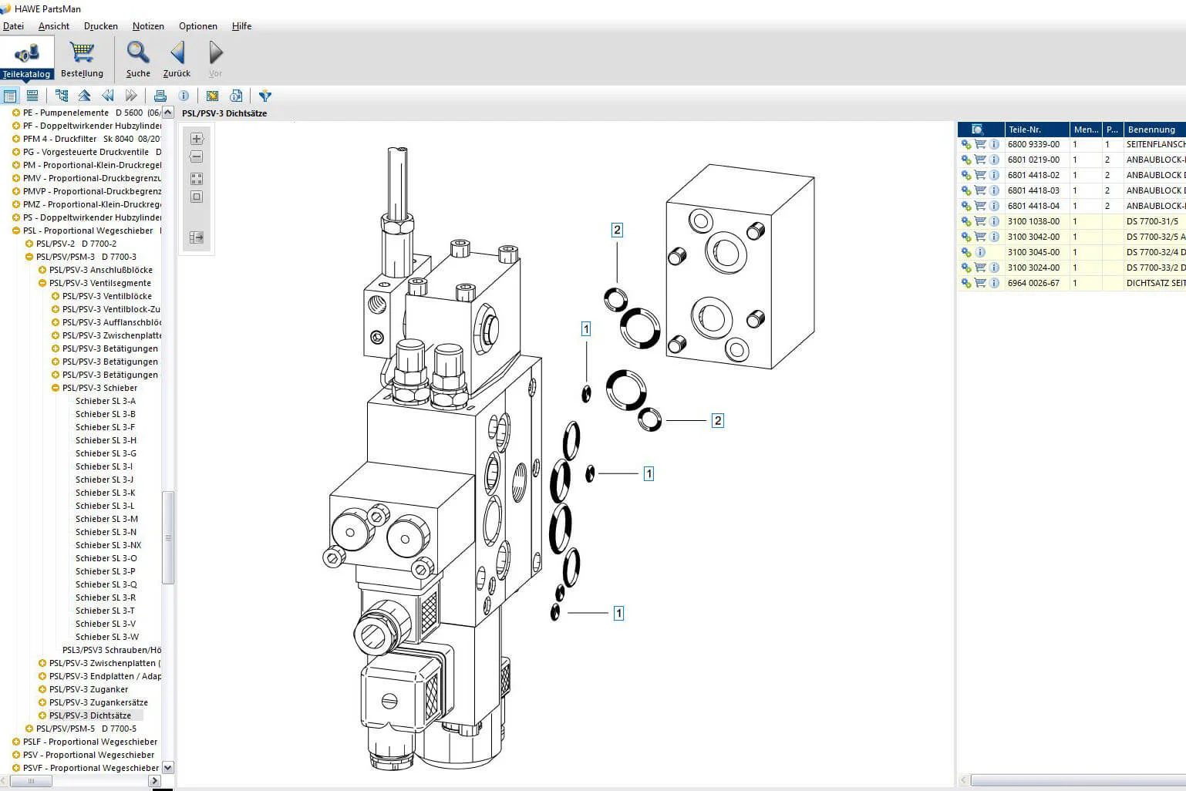Click the printer icon in the toolbar
The width and height of the screenshot is (1186, 791).
click(160, 96)
